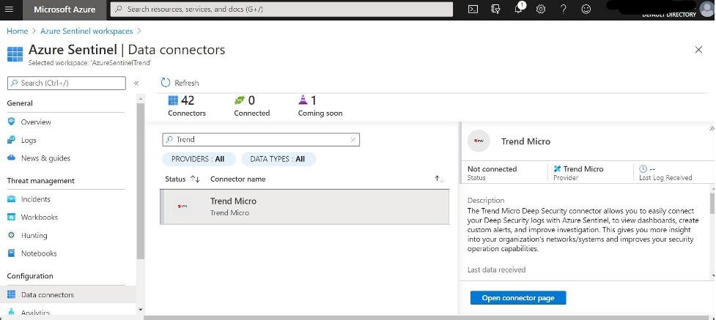Image resolution: width=716 pixels, height=320 pixels.
Task: Click the News & guides cloud icon
Action: (12, 158)
